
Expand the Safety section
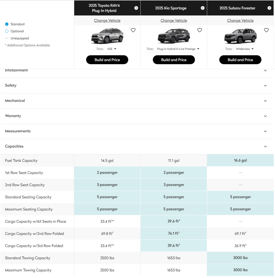[265, 86]
